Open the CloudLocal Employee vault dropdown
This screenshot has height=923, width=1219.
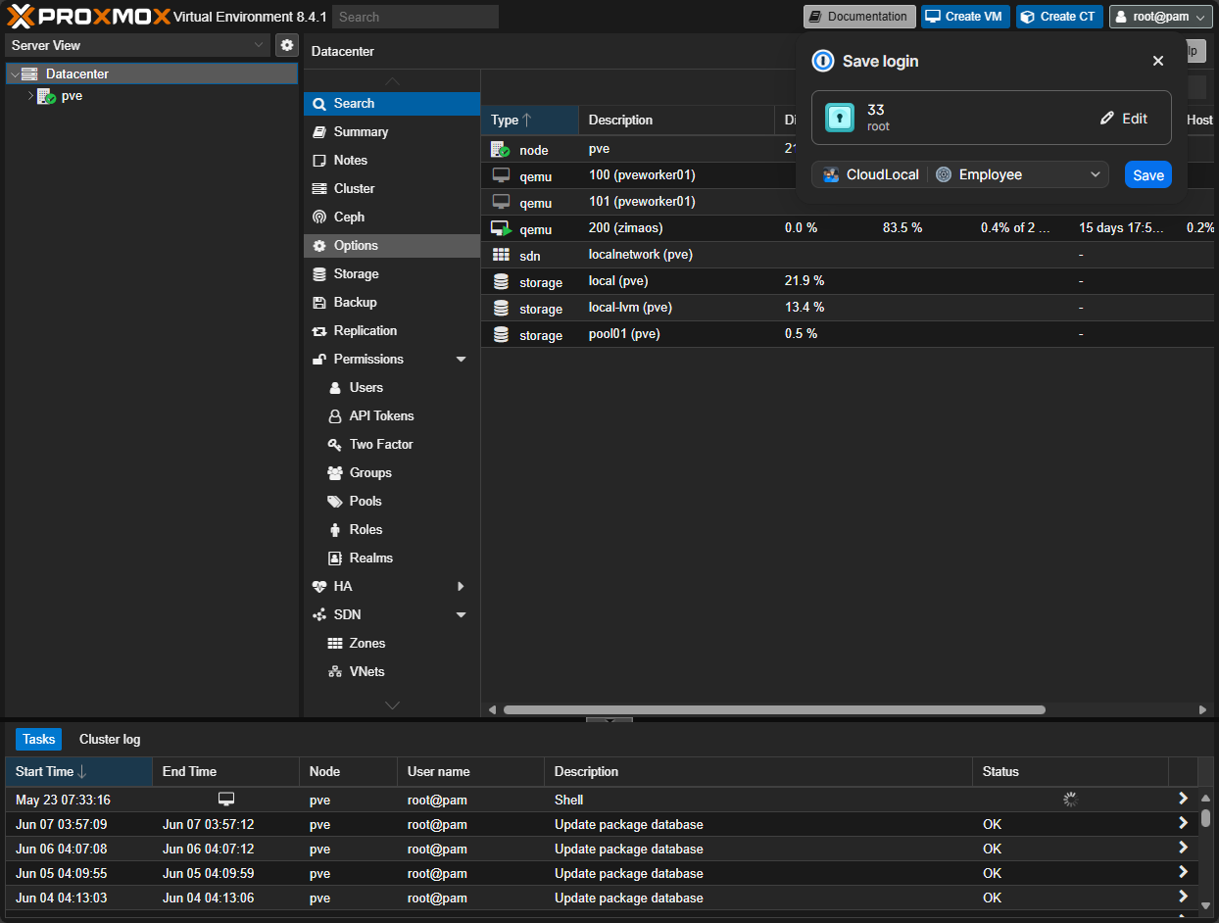pyautogui.click(x=960, y=174)
